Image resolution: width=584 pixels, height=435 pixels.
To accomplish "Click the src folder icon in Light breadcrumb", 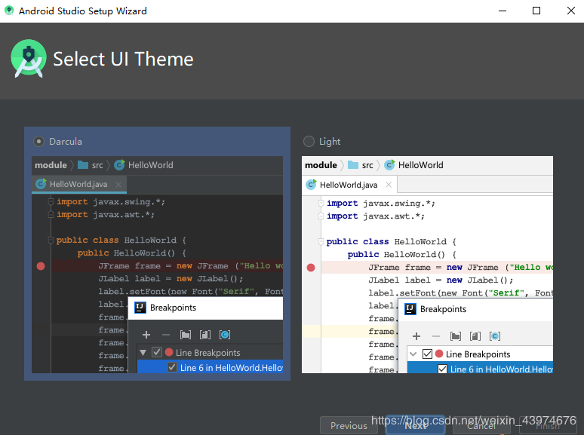I will pyautogui.click(x=352, y=165).
